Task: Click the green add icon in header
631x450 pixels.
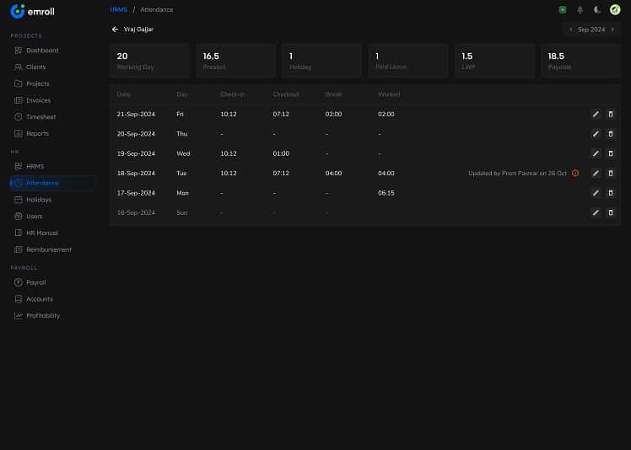Action: click(563, 9)
